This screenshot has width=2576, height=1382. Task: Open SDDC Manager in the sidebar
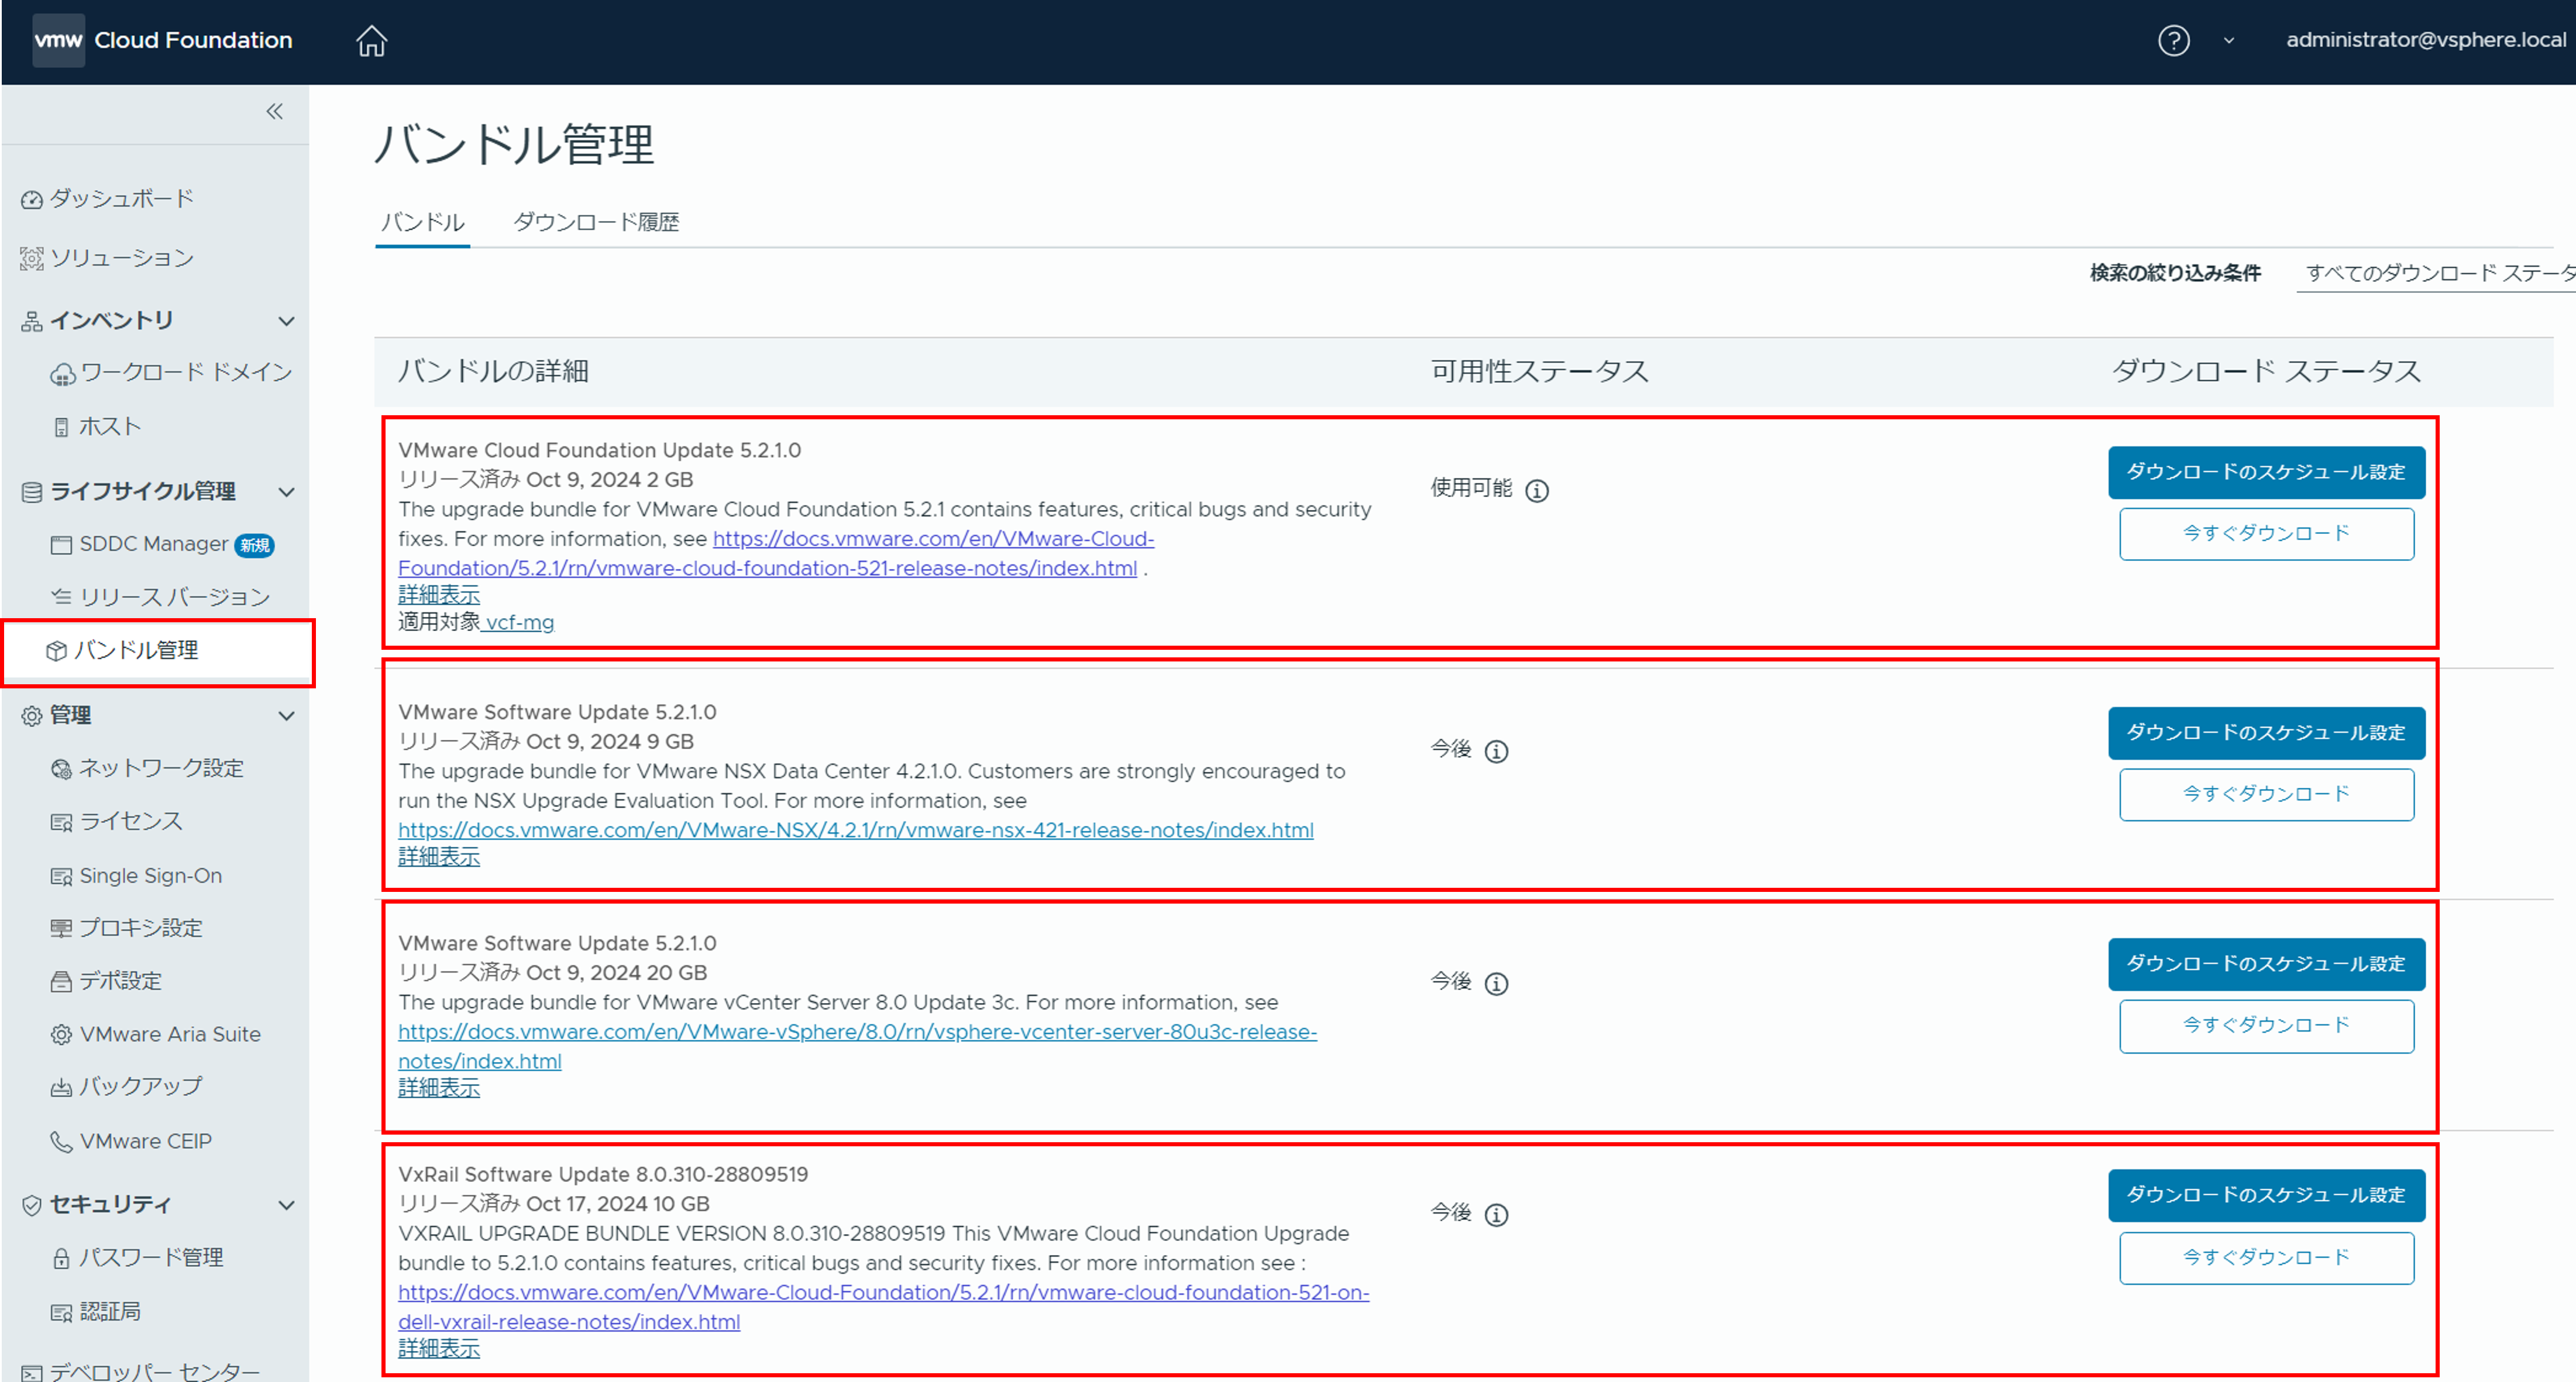click(x=154, y=544)
